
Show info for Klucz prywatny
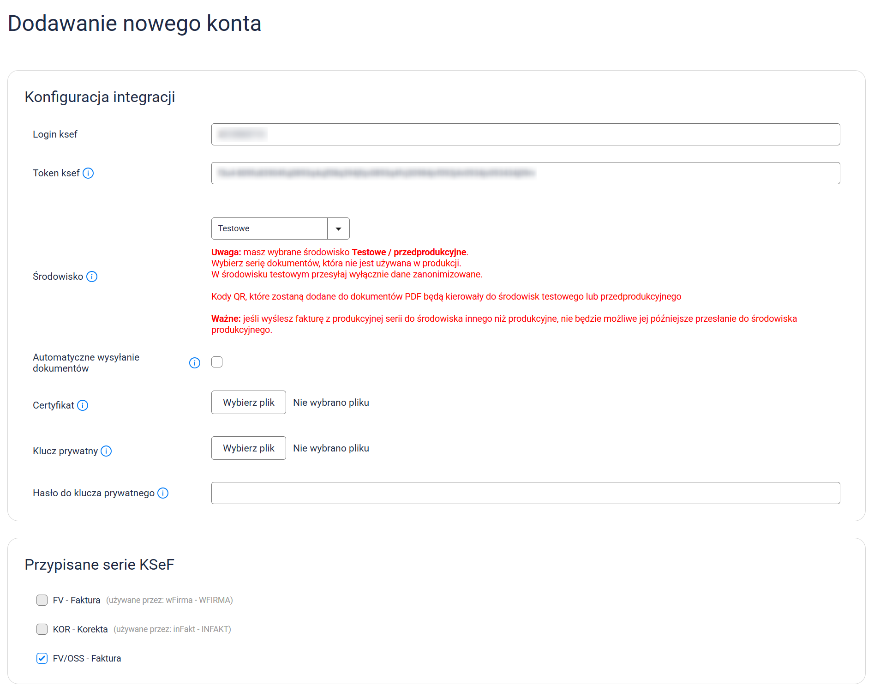(106, 451)
